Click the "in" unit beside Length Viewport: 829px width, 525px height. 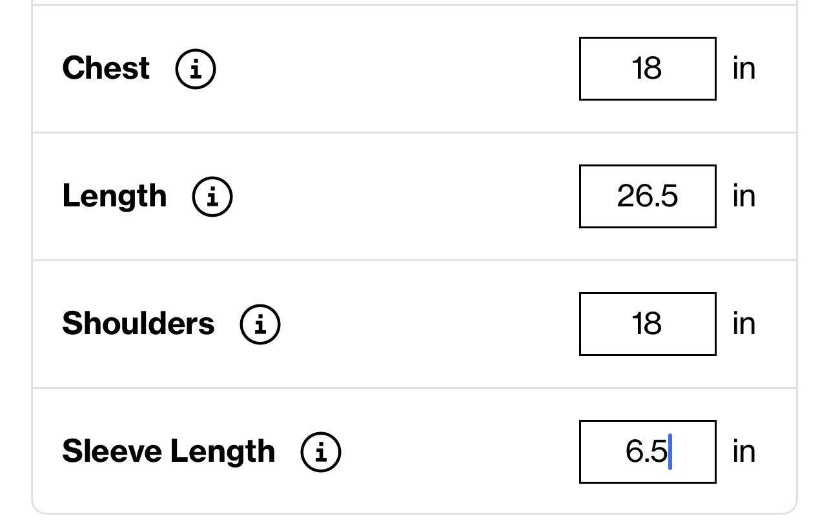pos(744,196)
